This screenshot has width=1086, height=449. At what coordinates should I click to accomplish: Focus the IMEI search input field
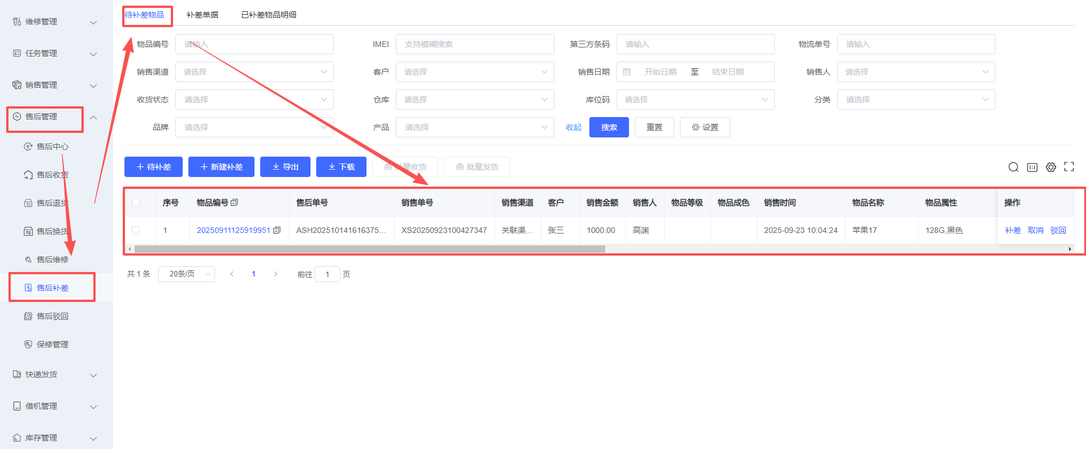click(x=475, y=44)
